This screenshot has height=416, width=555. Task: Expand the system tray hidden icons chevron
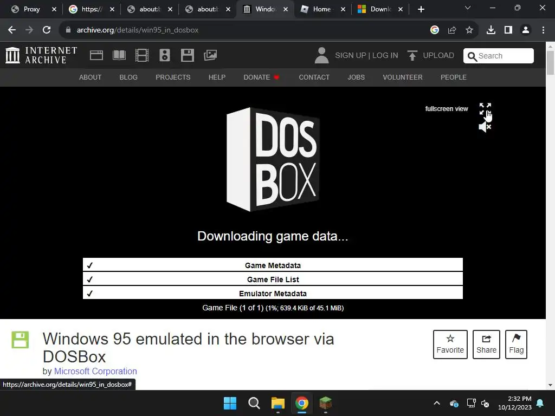coord(437,403)
